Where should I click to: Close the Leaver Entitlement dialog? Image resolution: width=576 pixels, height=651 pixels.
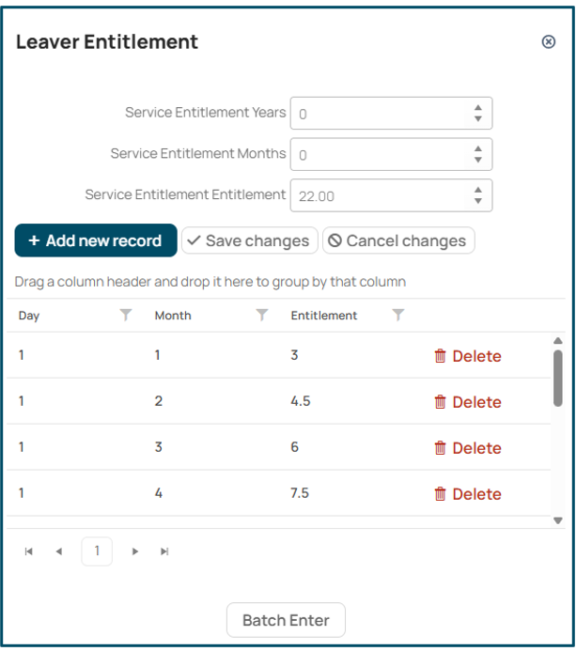tap(549, 41)
